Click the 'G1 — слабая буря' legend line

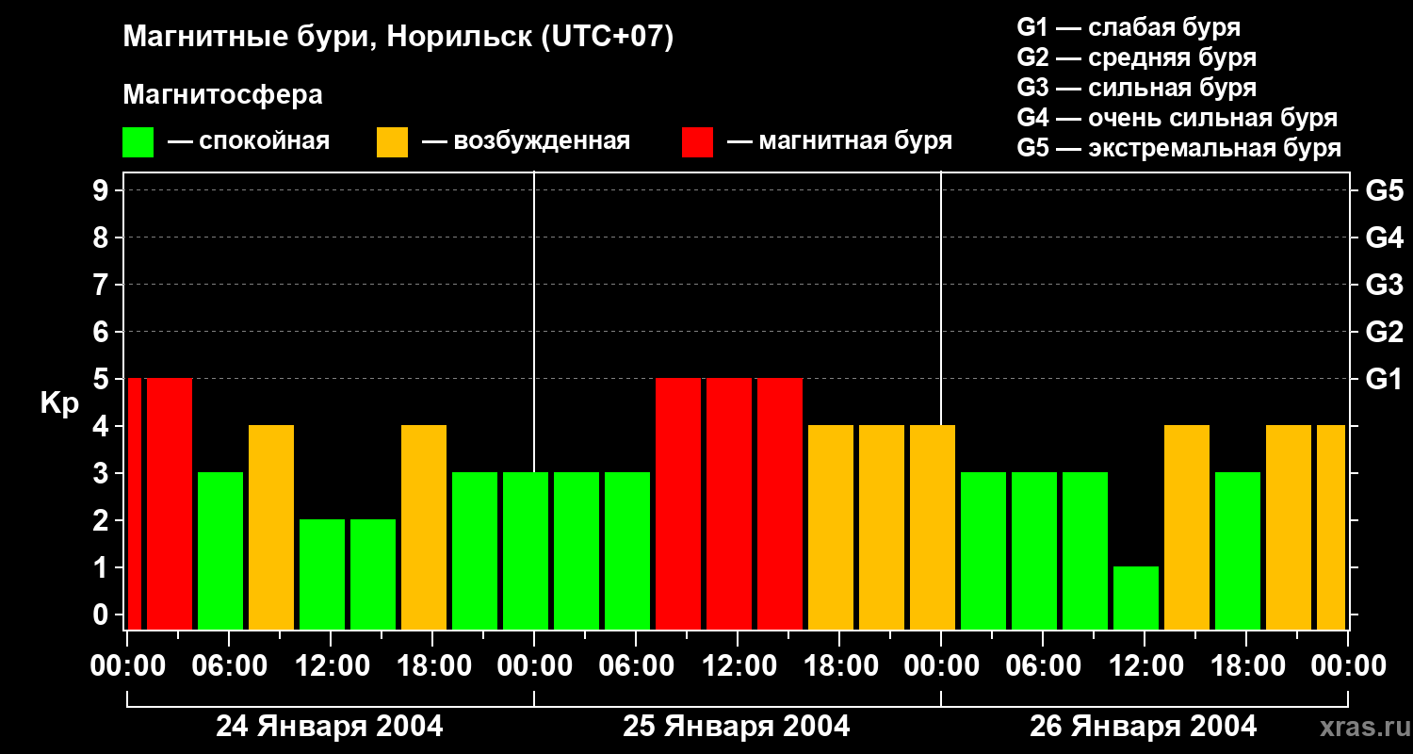click(x=1129, y=27)
